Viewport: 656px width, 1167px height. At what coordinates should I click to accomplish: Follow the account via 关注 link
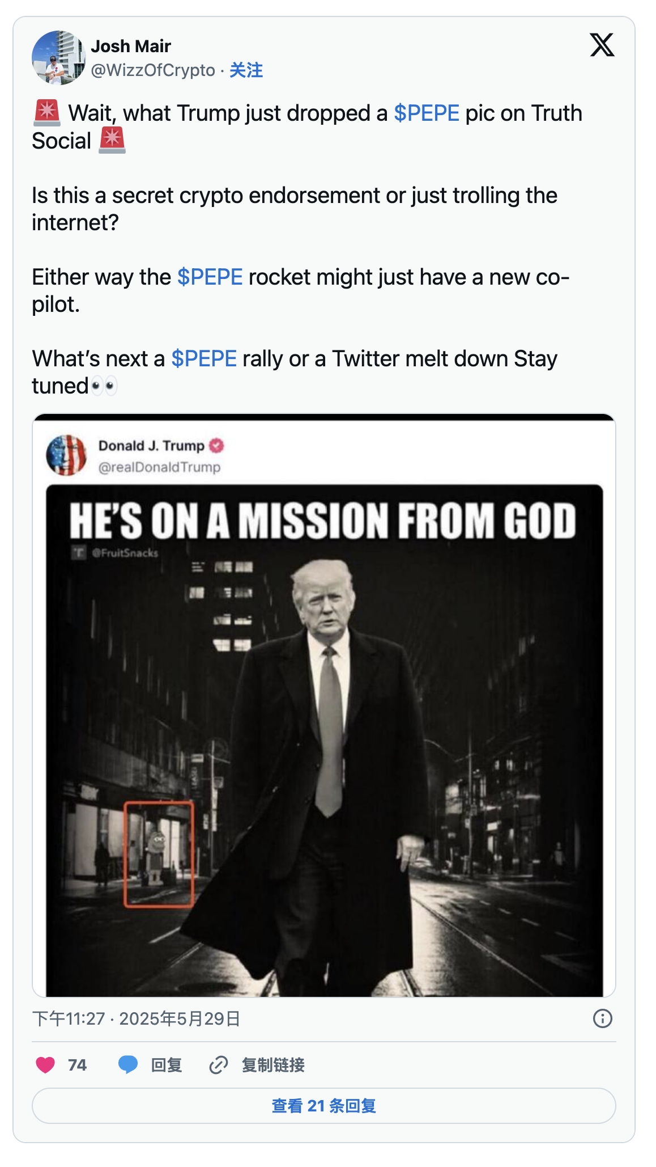(246, 70)
